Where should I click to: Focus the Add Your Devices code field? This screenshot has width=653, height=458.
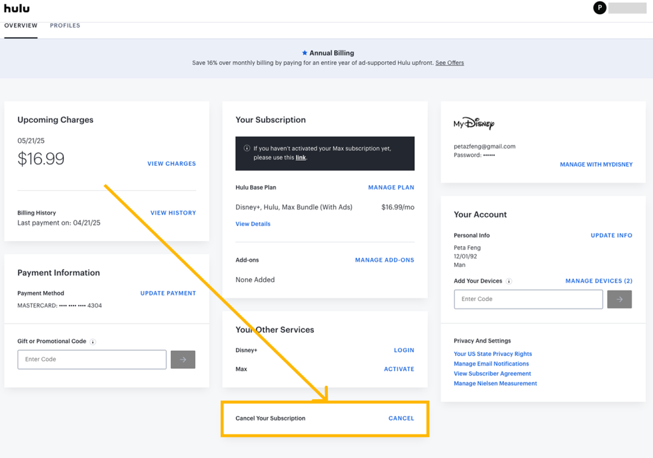click(x=529, y=299)
